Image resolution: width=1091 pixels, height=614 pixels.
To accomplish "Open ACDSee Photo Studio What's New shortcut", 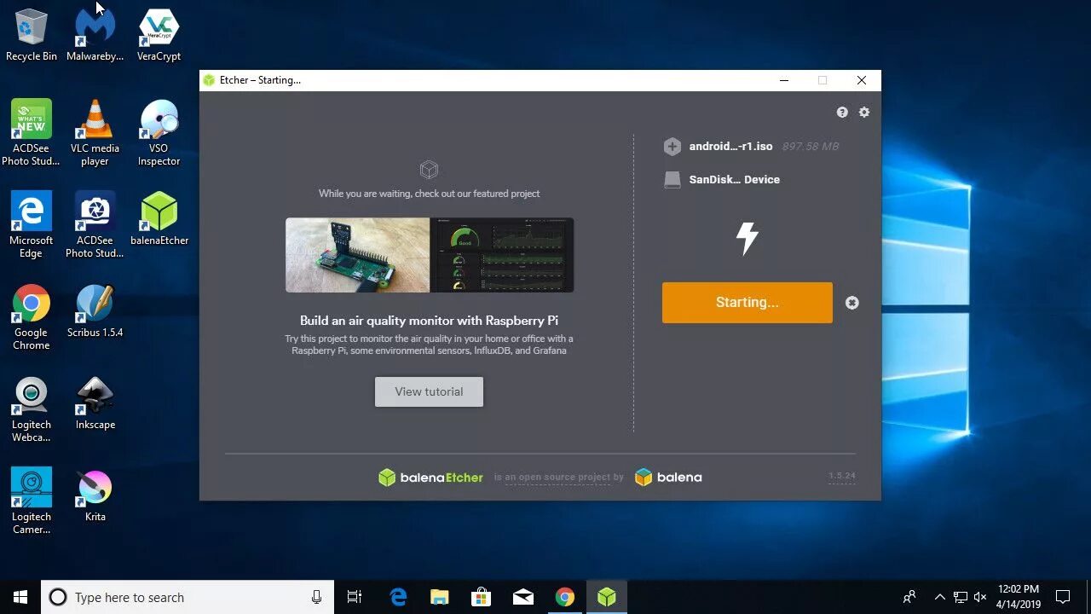I will coord(32,133).
